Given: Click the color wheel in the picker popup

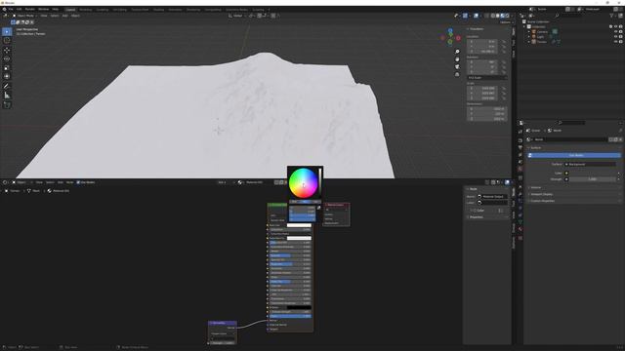Looking at the screenshot, I should 304,183.
